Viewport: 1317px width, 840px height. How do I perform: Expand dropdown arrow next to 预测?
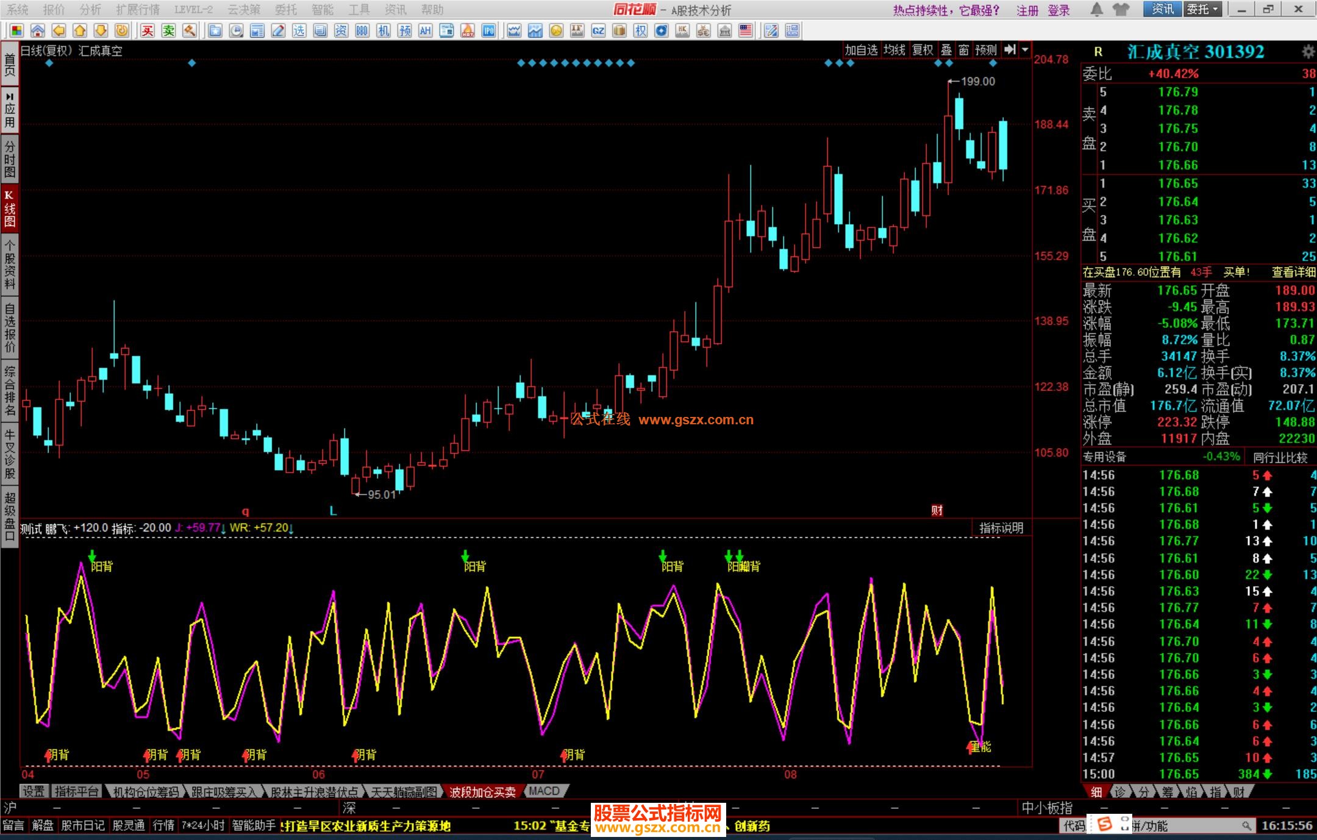tap(1025, 50)
